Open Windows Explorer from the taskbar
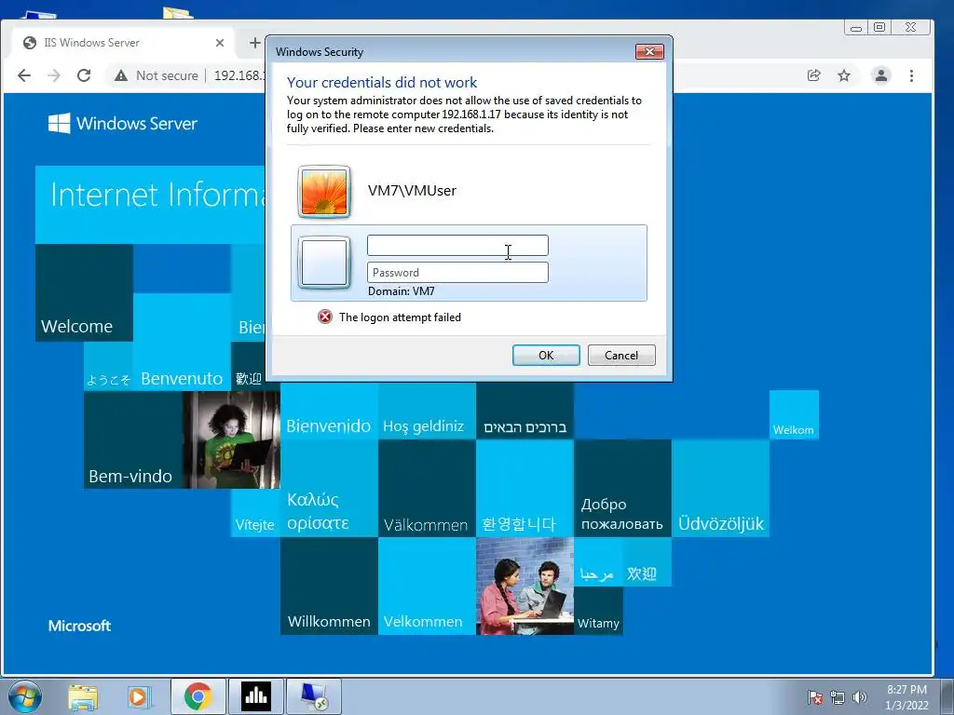954x715 pixels. click(83, 696)
